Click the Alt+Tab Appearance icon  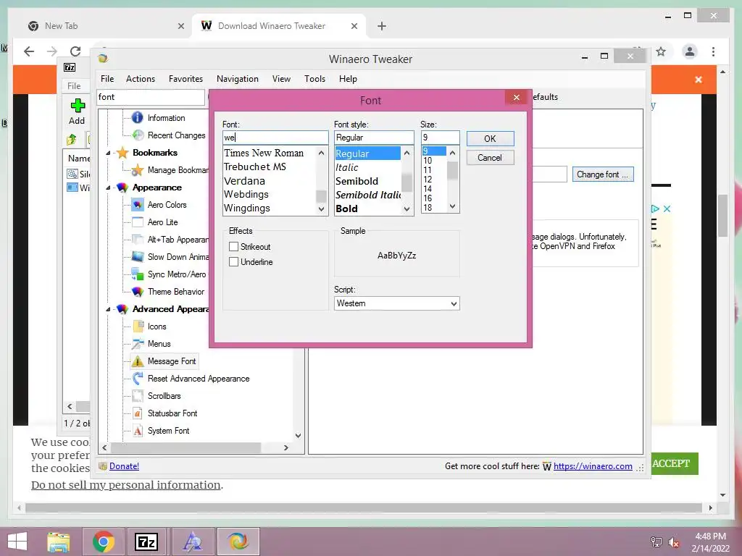click(137, 240)
